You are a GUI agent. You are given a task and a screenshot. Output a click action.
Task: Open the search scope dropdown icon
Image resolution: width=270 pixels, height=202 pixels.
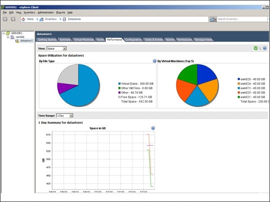213,19
